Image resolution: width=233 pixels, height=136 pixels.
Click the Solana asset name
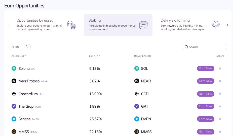tap(24, 69)
